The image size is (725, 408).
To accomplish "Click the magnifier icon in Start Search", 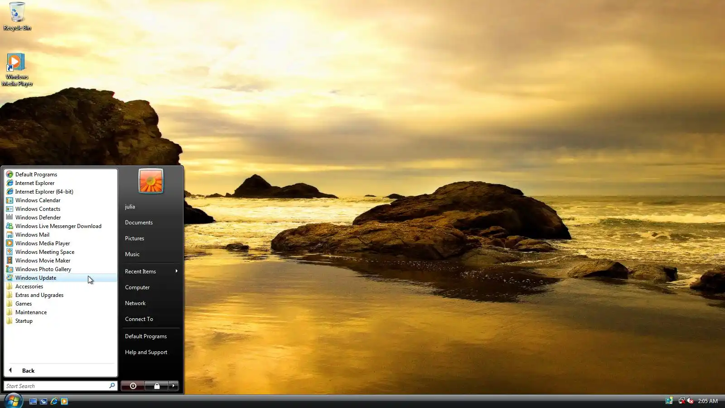I will tap(112, 386).
